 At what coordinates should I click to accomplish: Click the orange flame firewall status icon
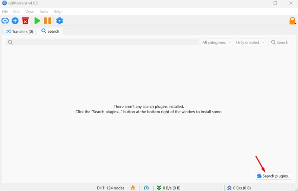point(133,188)
